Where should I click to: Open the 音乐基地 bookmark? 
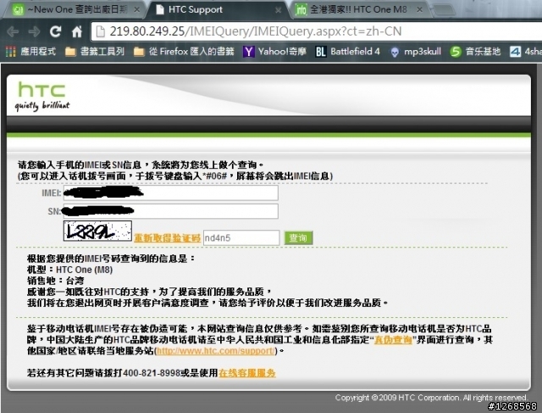coord(475,52)
